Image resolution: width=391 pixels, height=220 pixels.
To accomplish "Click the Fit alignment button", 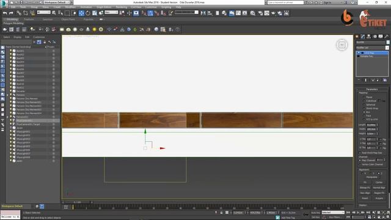I will tap(365, 182).
